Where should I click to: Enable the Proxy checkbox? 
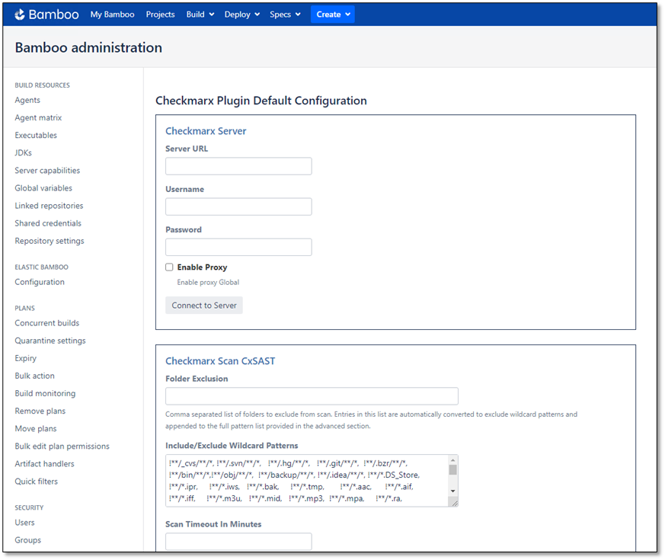tap(169, 267)
